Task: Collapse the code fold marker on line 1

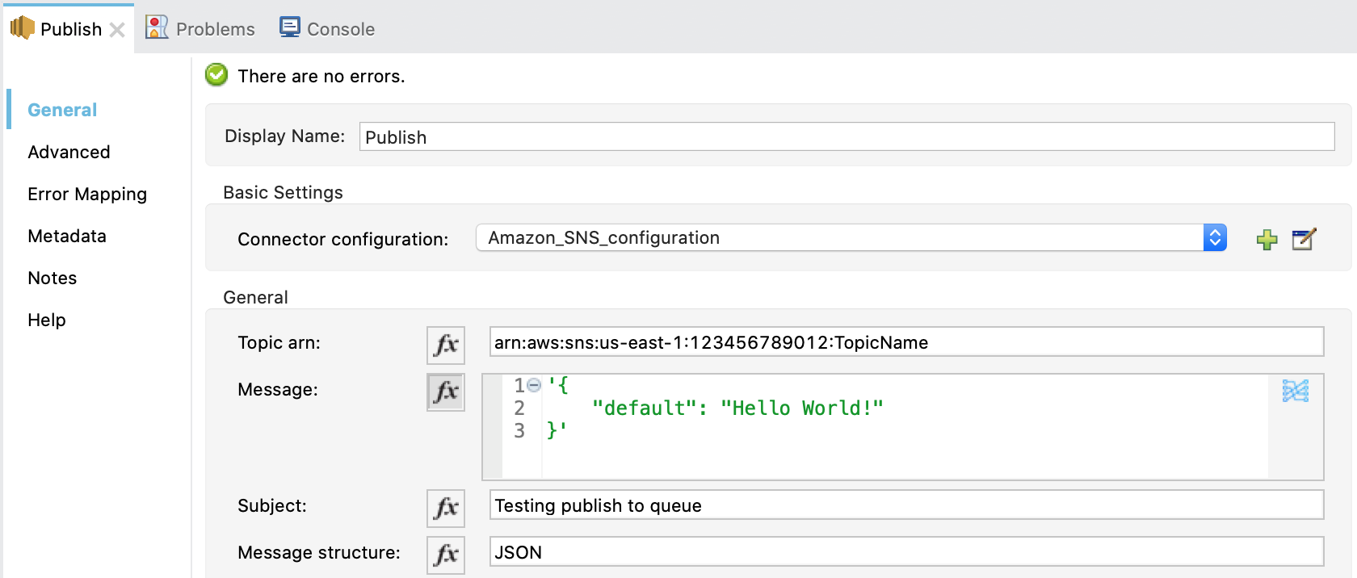Action: coord(534,386)
